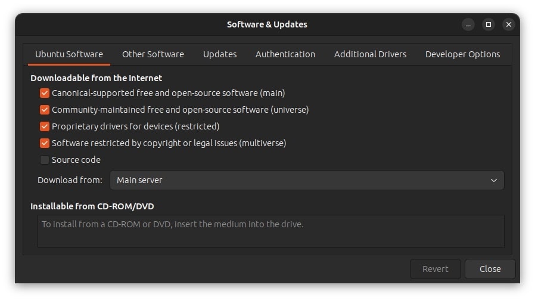The height and width of the screenshot is (300, 535).
Task: Uncheck Canonical-supported software (main) checkbox
Action: [x=45, y=93]
